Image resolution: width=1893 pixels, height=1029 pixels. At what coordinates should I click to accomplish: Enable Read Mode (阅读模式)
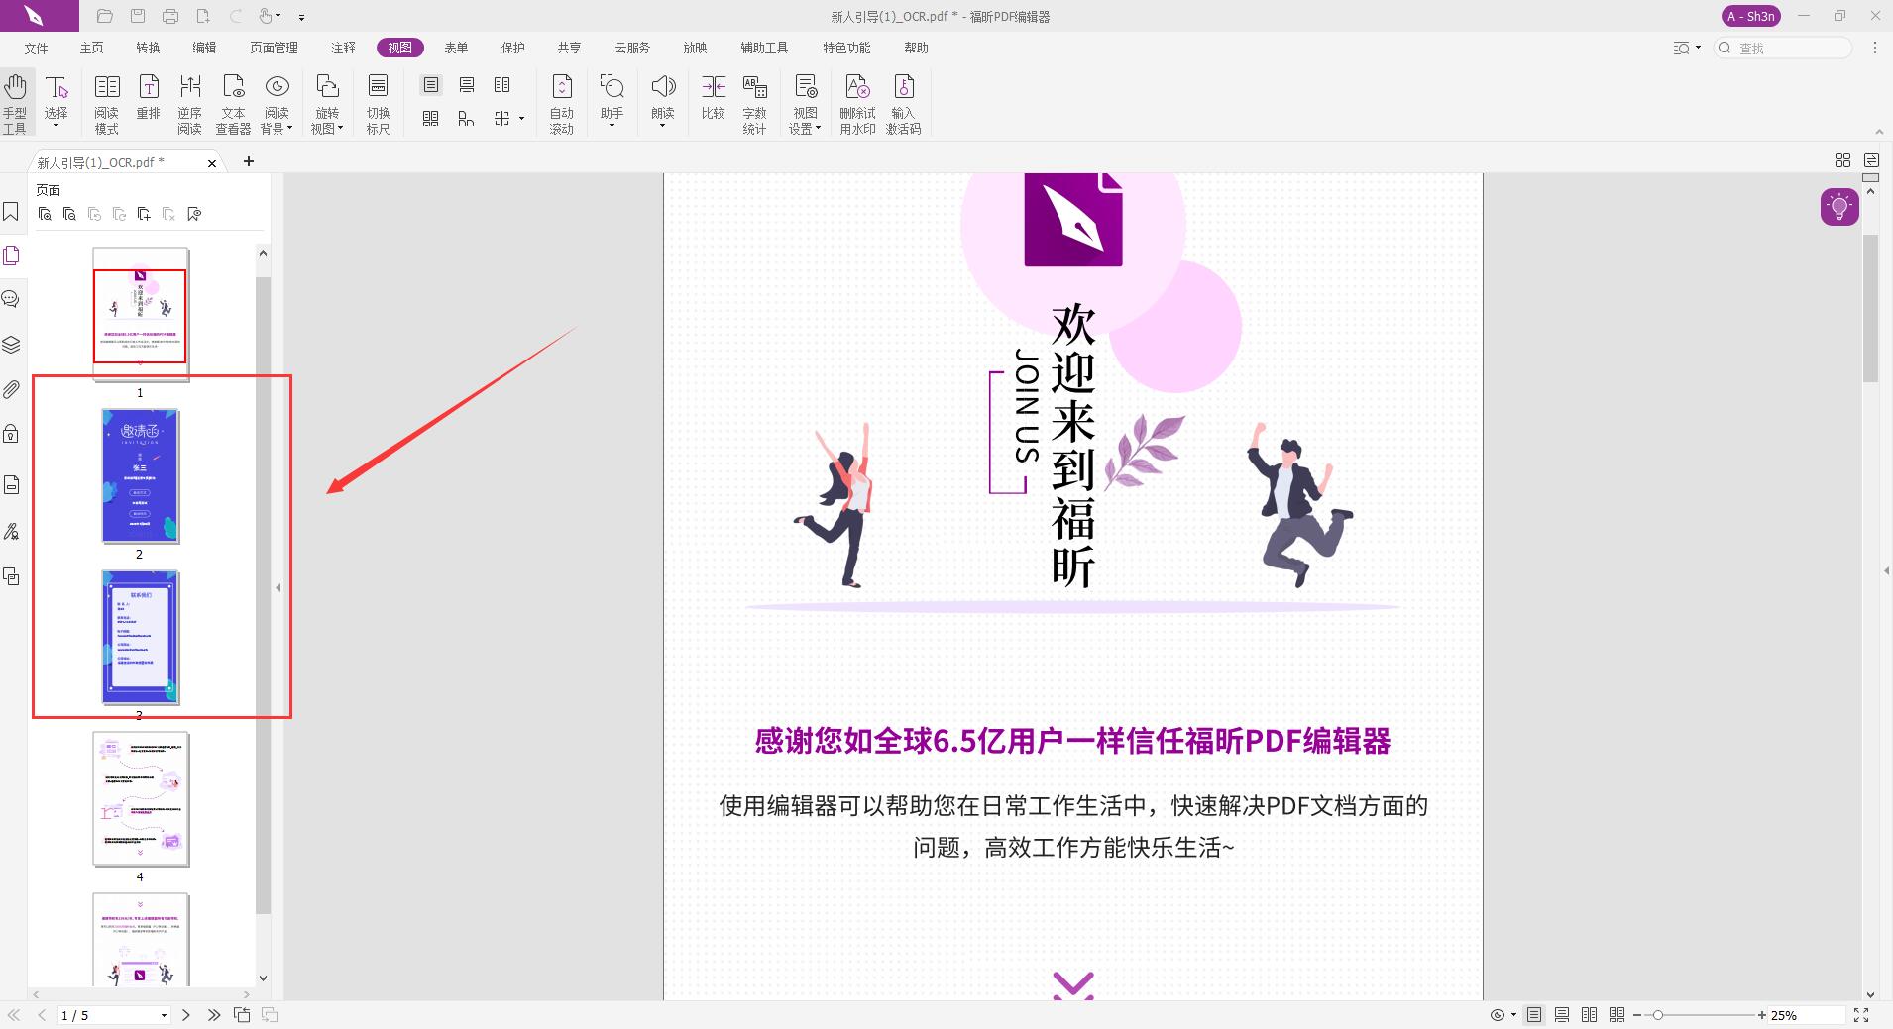106,101
